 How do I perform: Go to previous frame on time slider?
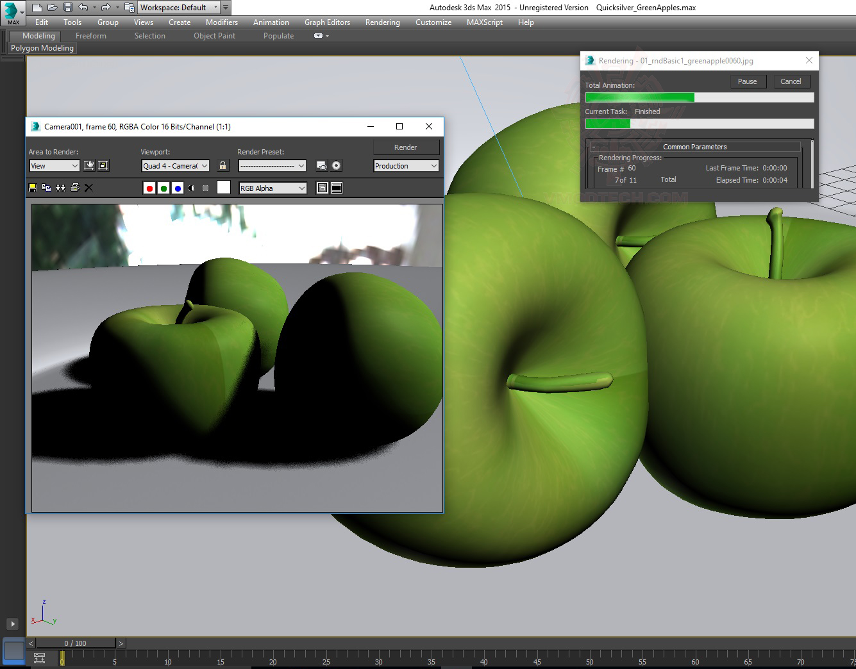(x=31, y=643)
